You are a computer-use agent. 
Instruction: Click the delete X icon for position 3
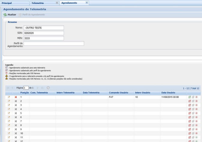point(16,105)
